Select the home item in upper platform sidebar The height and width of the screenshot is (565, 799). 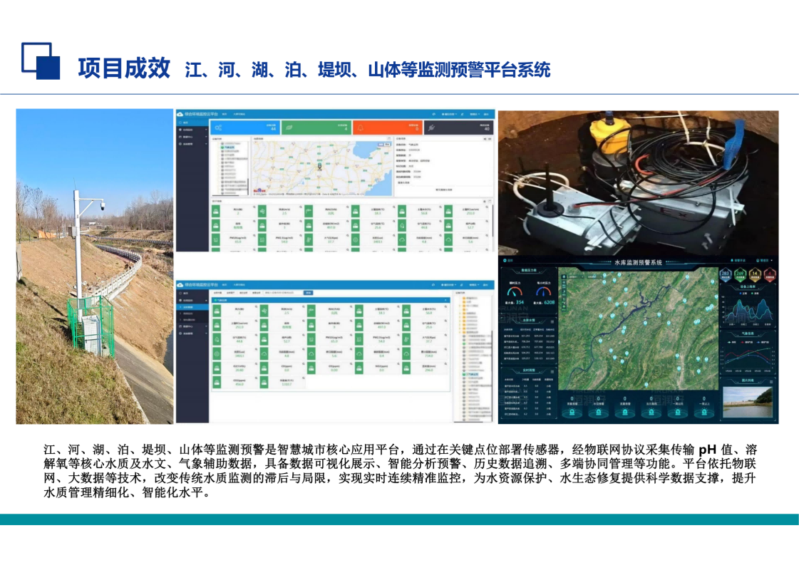[185, 123]
